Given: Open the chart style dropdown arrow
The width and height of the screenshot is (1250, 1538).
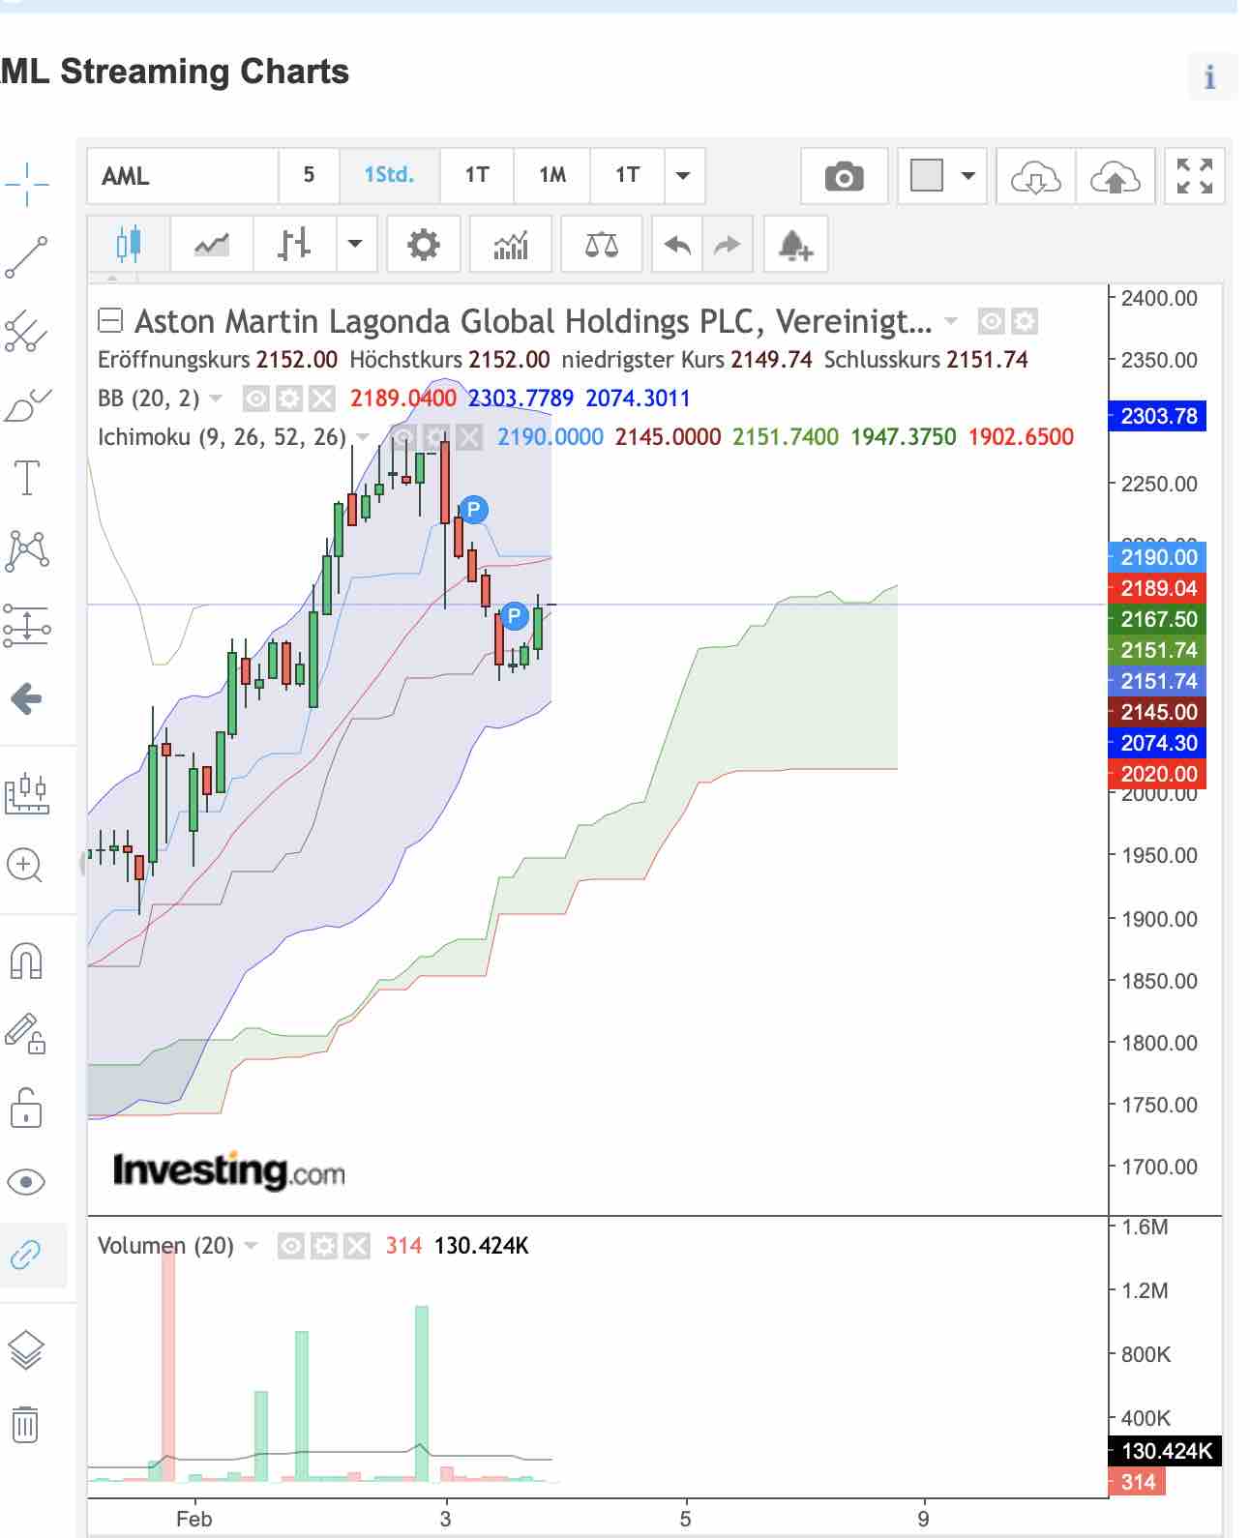Looking at the screenshot, I should (356, 244).
